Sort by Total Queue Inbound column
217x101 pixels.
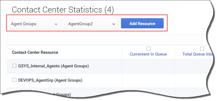click(198, 54)
